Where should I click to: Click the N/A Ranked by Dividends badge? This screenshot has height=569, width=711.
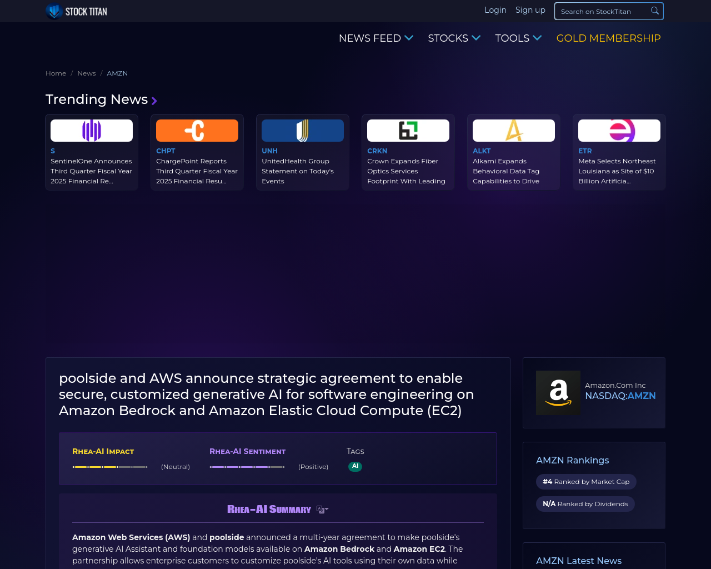point(585,504)
